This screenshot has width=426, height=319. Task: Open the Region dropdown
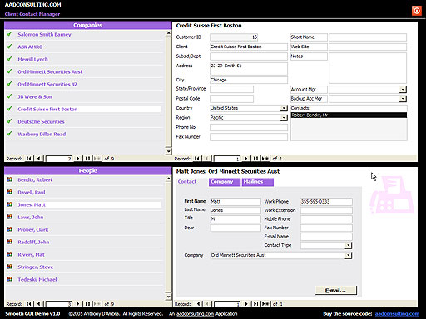pyautogui.click(x=284, y=118)
